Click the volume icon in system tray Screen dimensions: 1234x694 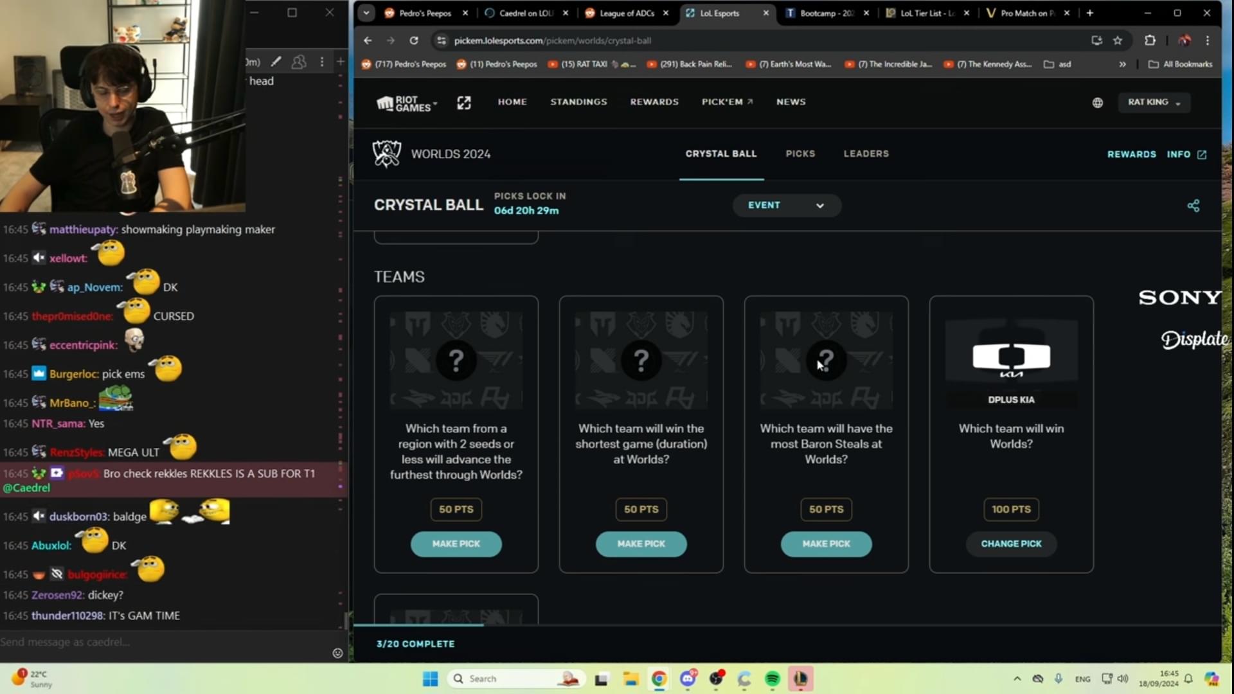[1123, 679]
